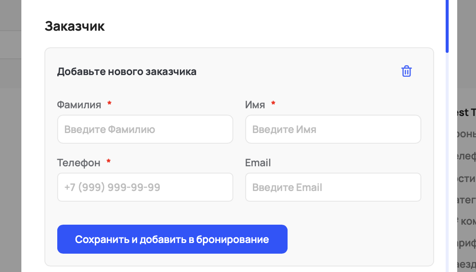Click the Заказчик section heading
476x272 pixels.
click(x=75, y=26)
